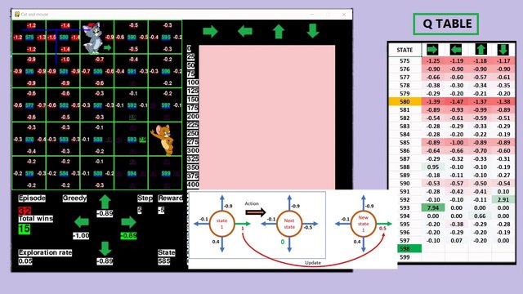Click the Greedy panel down arrow
Screen dimensions: 523x294
(105, 248)
